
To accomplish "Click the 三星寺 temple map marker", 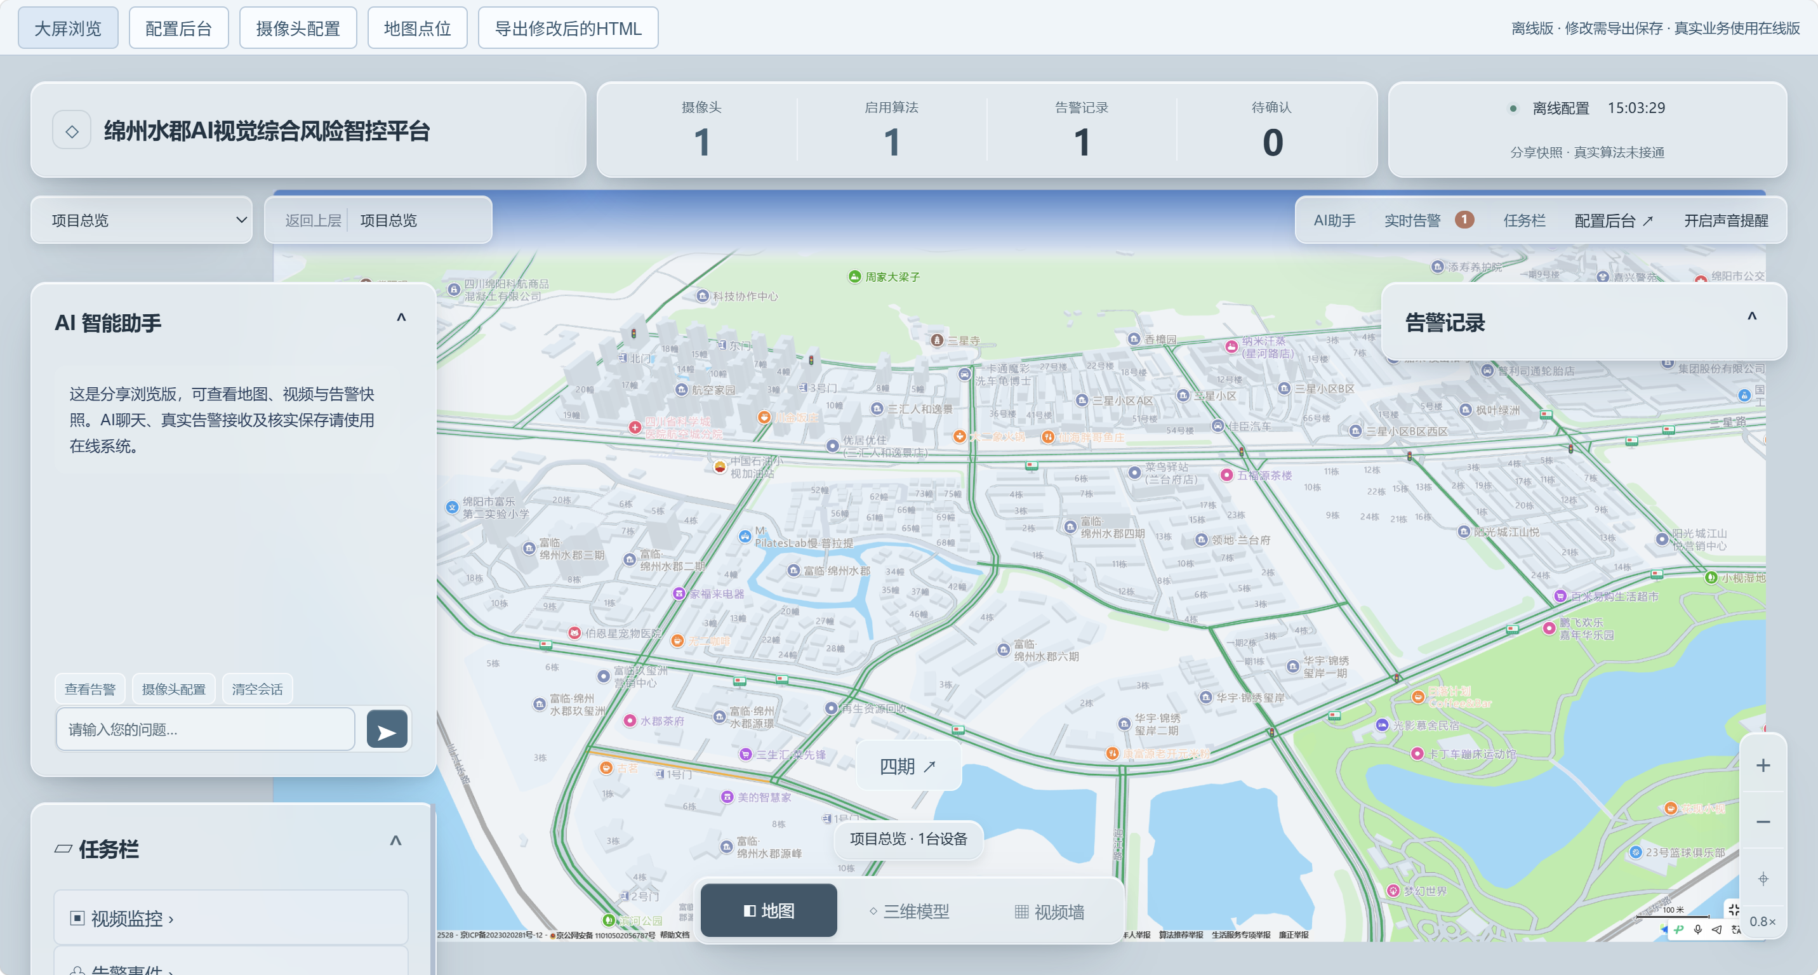I will (936, 340).
